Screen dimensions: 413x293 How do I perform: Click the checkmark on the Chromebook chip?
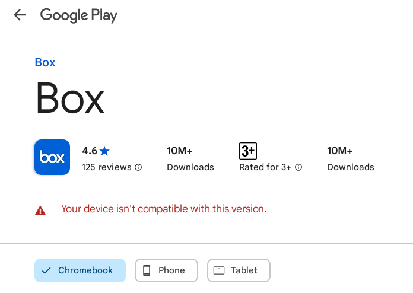46,271
